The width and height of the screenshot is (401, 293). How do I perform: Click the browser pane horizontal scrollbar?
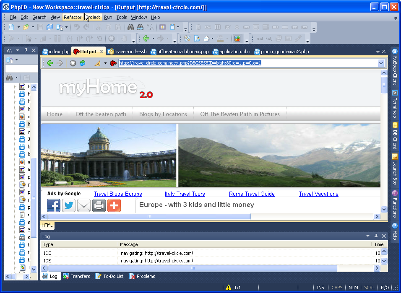tap(149, 217)
